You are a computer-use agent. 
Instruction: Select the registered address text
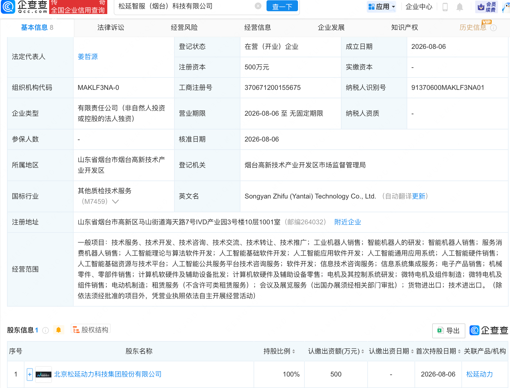tap(179, 222)
